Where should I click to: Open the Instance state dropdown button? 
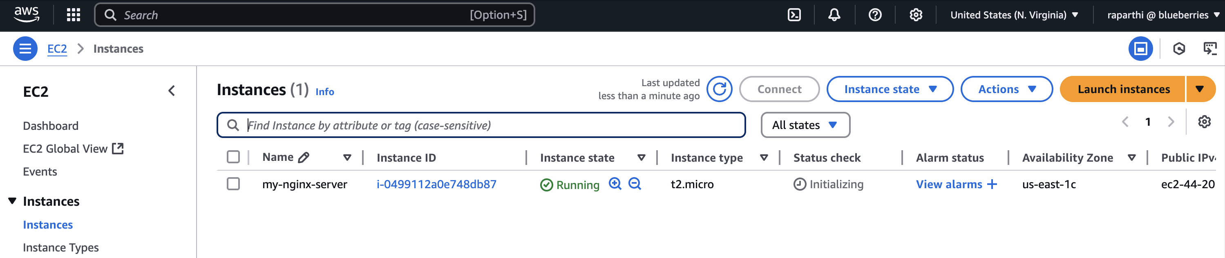click(x=890, y=89)
